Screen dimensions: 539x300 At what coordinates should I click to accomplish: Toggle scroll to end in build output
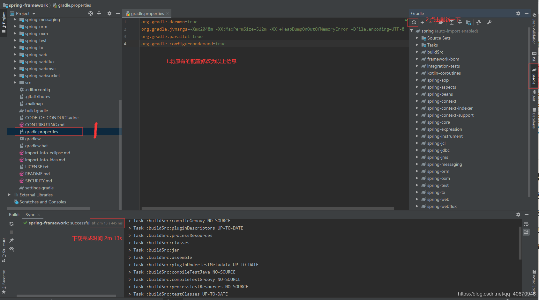pos(526,232)
